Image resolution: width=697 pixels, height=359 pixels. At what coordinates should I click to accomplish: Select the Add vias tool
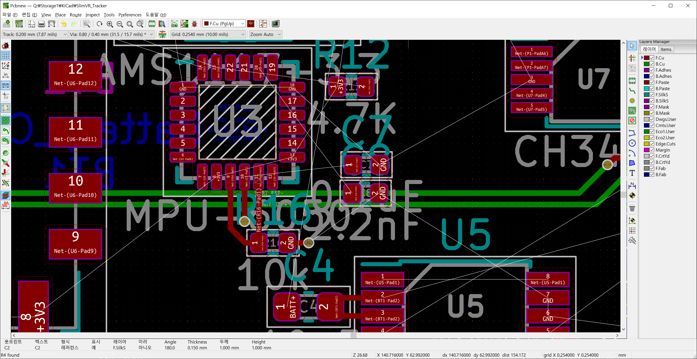(x=632, y=101)
